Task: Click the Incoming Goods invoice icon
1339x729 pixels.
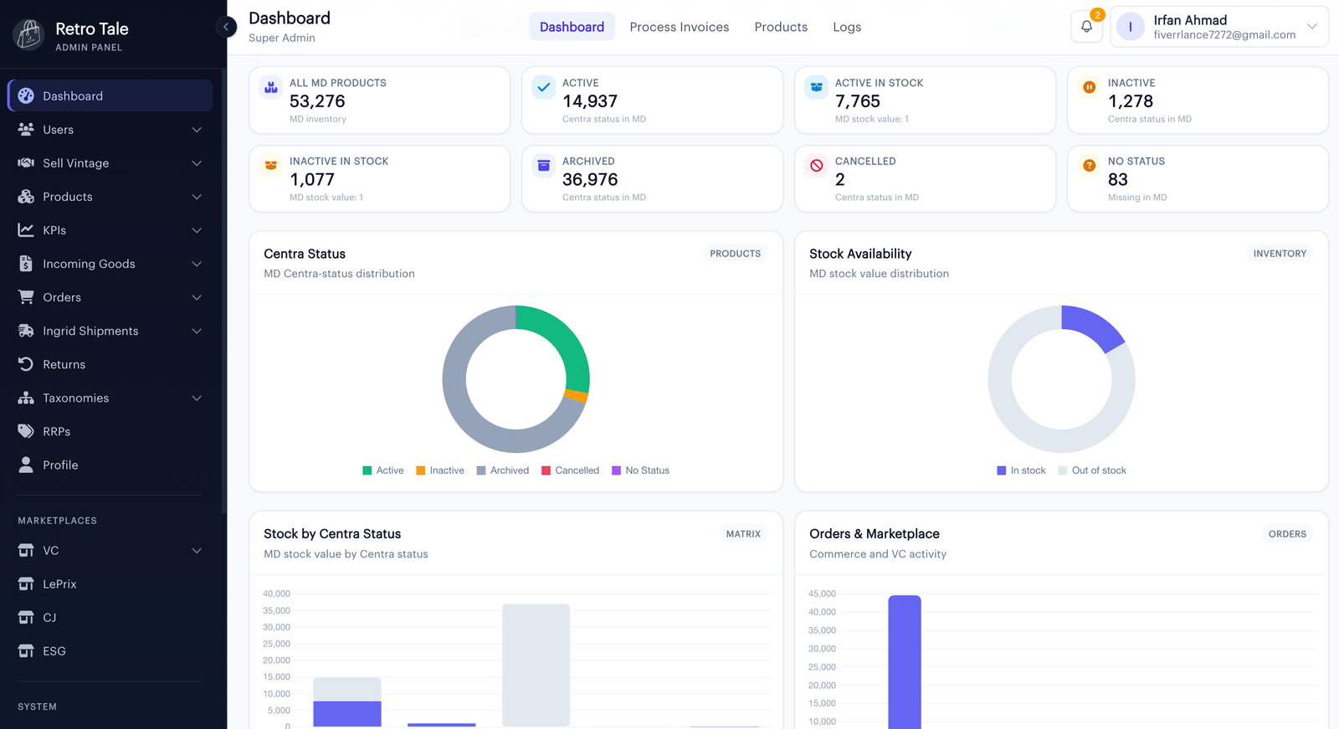Action: coord(26,263)
